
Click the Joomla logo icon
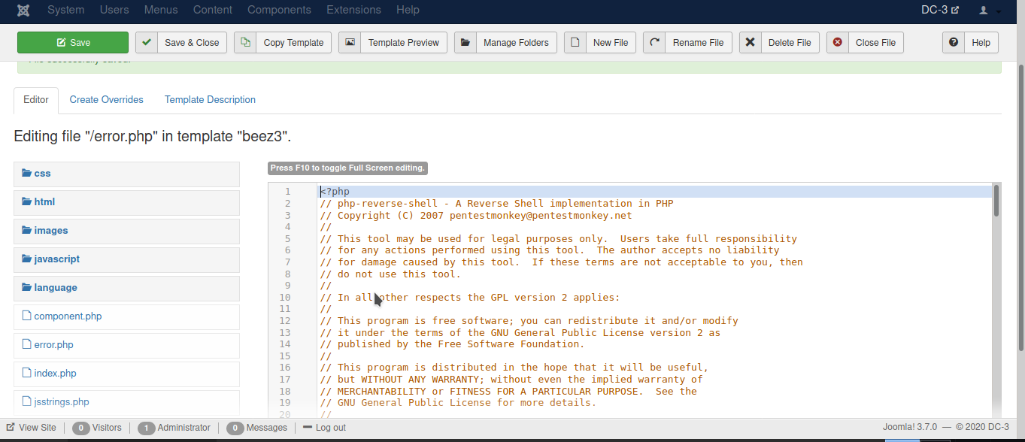(x=23, y=10)
